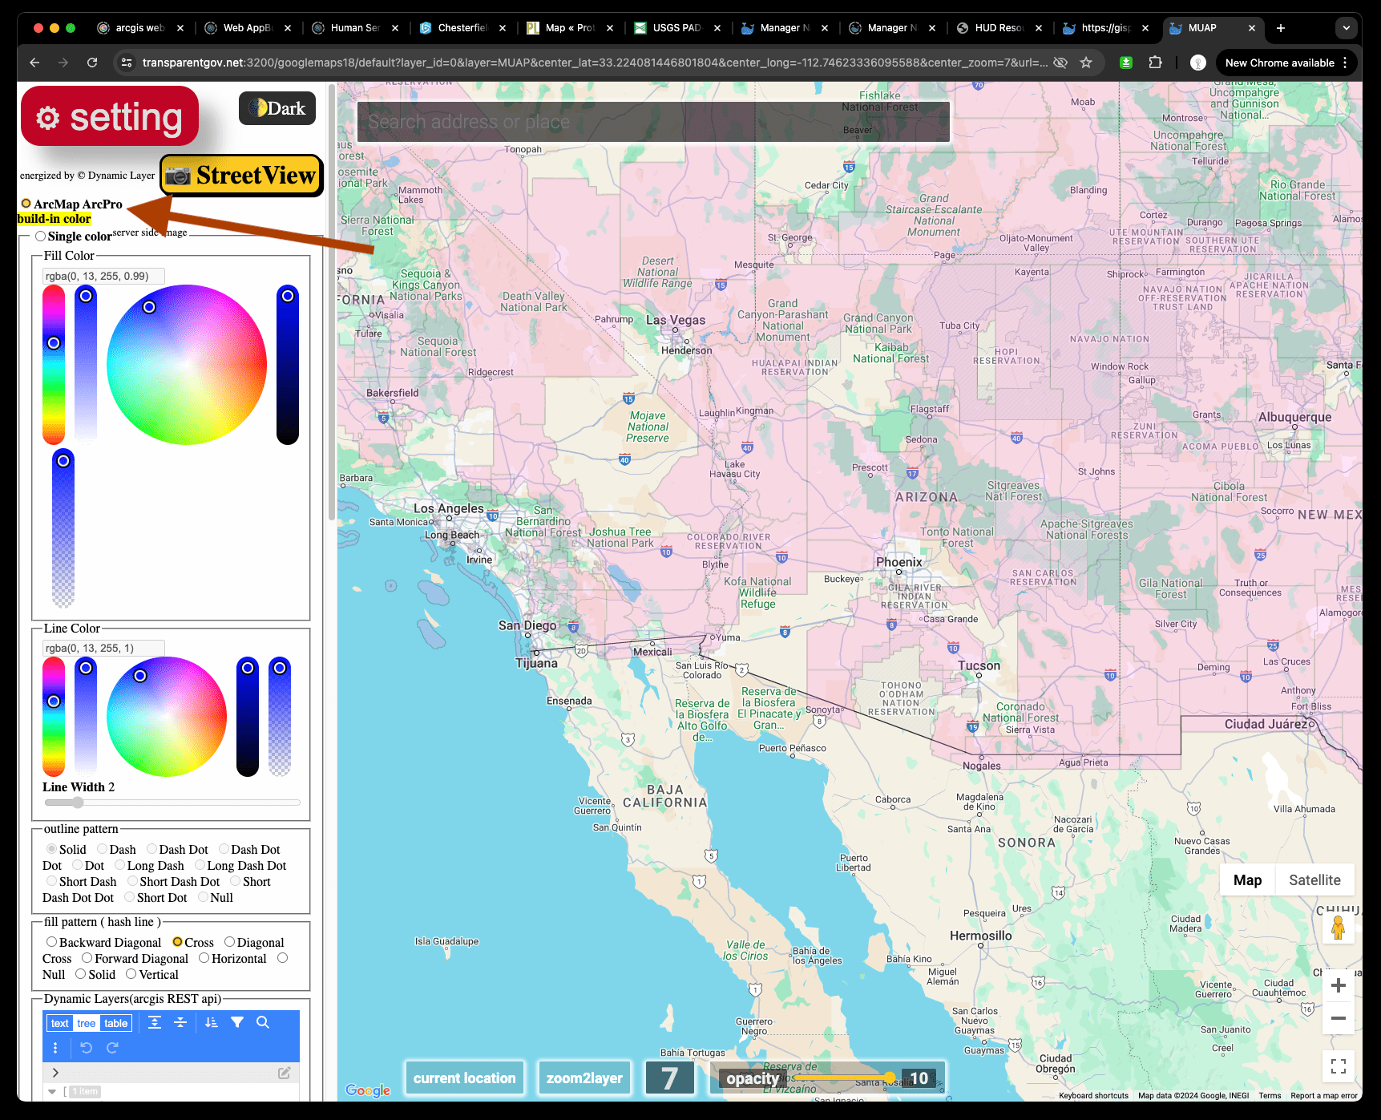Open the Keyboard shortcuts link on map
Viewport: 1381px width, 1120px height.
[1093, 1096]
